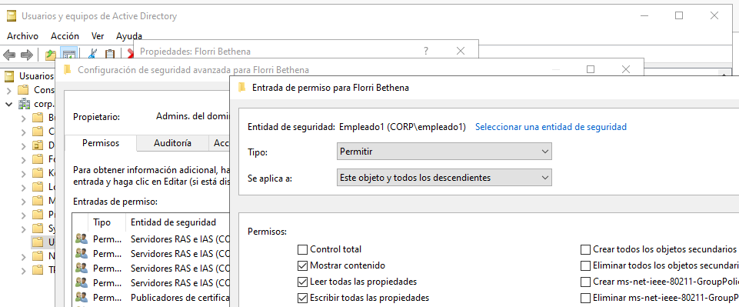Enable the Control total checkbox
739x307 pixels.
pos(302,249)
